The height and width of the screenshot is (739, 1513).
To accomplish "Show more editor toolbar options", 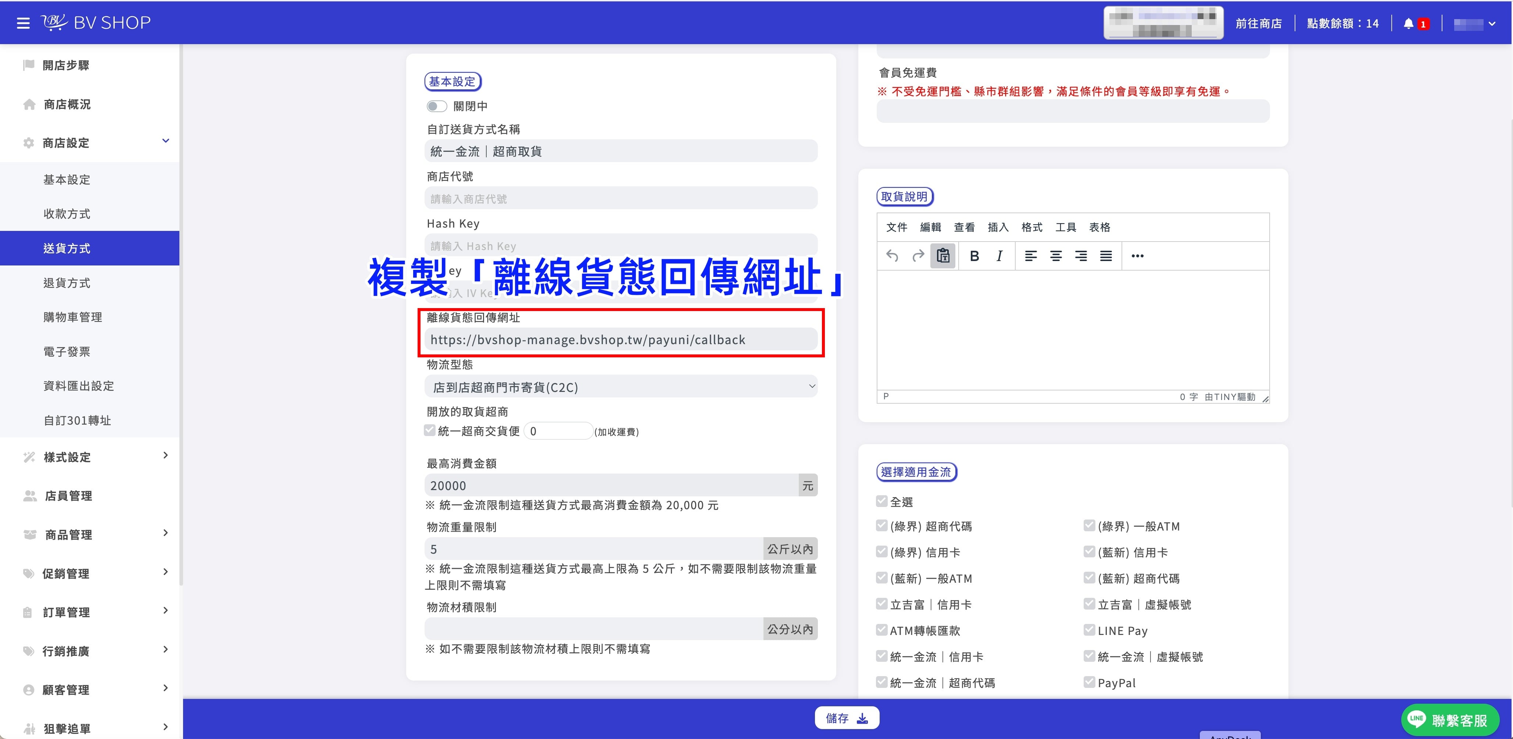I will click(x=1138, y=256).
